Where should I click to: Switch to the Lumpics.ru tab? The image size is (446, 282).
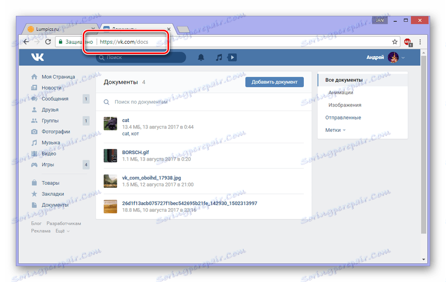click(x=60, y=29)
